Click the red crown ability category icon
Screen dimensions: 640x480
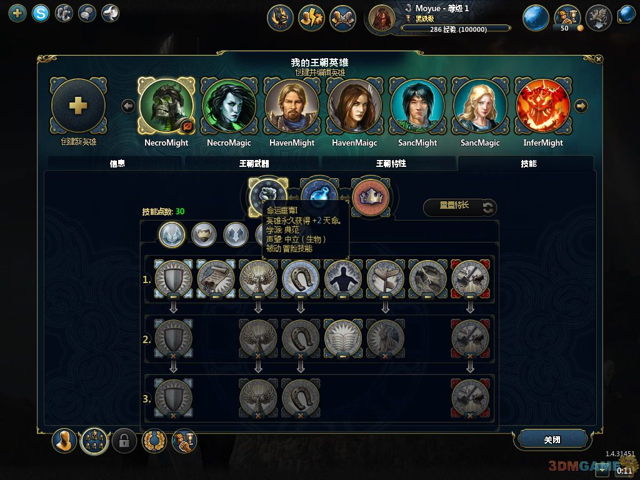pos(371,197)
